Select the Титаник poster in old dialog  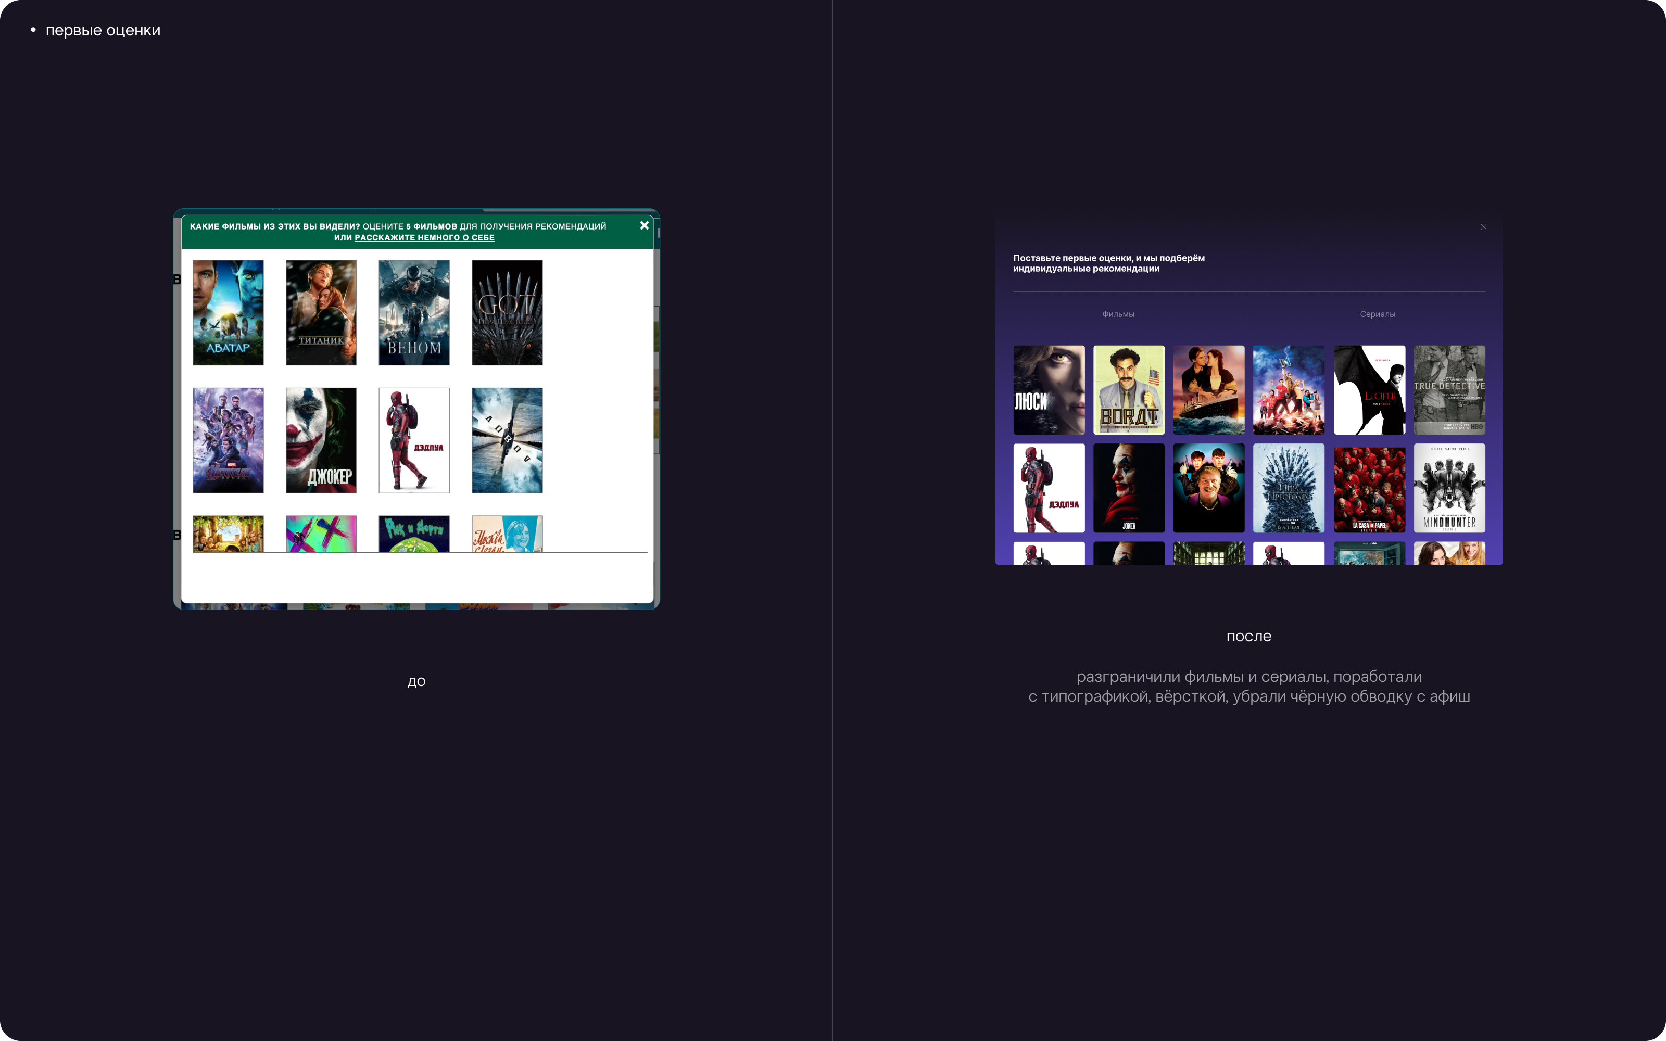321,313
